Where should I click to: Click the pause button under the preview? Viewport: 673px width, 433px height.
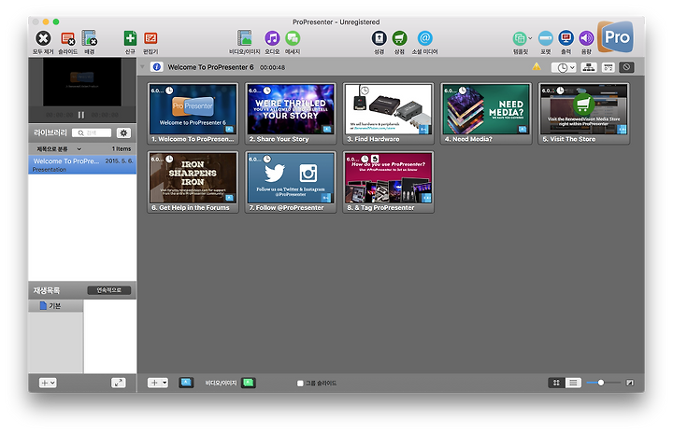tap(81, 115)
